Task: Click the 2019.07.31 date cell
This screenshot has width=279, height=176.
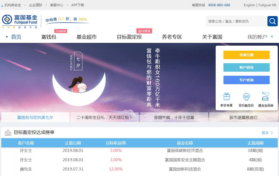Action: pyautogui.click(x=73, y=169)
